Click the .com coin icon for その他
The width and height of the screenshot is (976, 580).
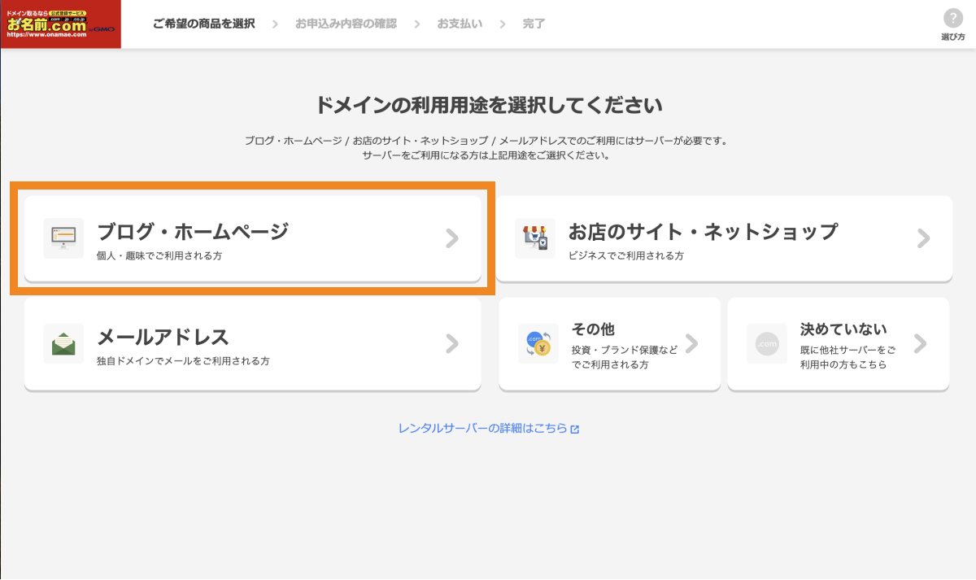(538, 343)
